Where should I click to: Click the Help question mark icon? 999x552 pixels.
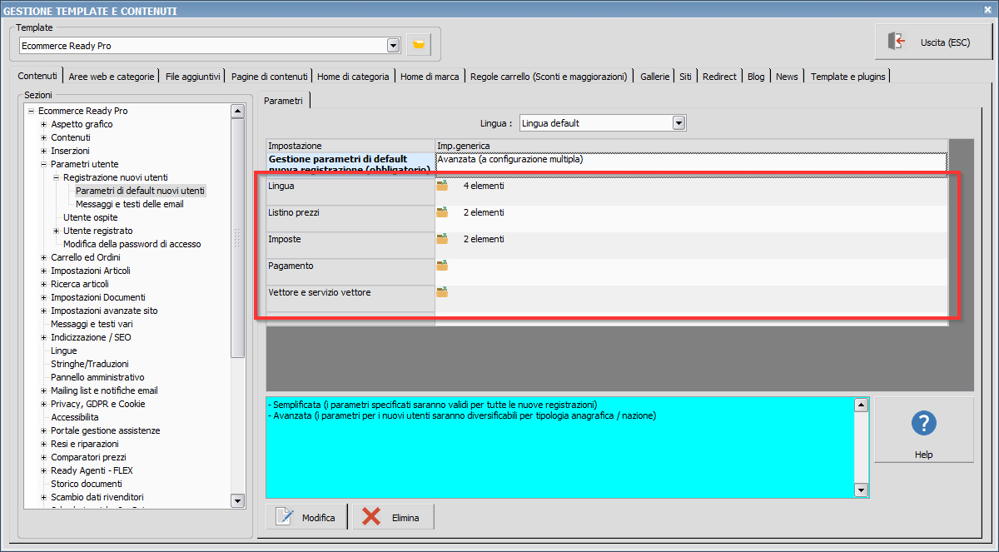coord(924,423)
